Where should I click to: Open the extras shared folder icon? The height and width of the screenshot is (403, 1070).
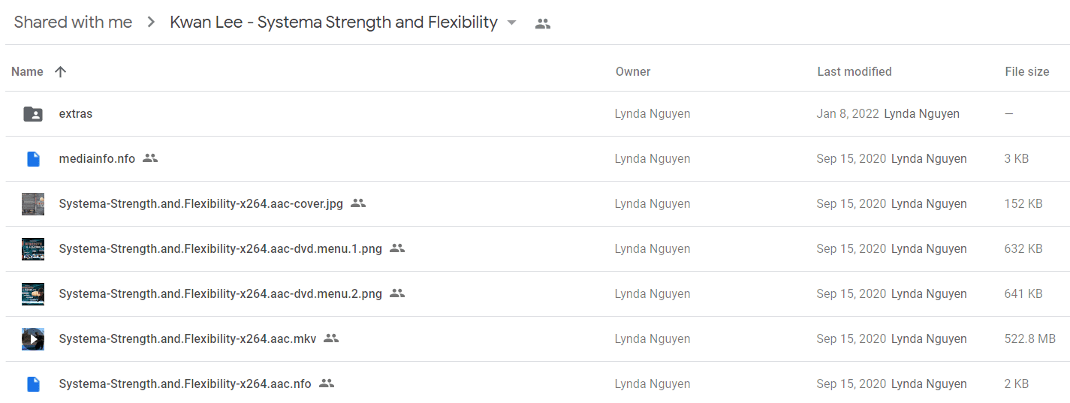[x=33, y=114]
